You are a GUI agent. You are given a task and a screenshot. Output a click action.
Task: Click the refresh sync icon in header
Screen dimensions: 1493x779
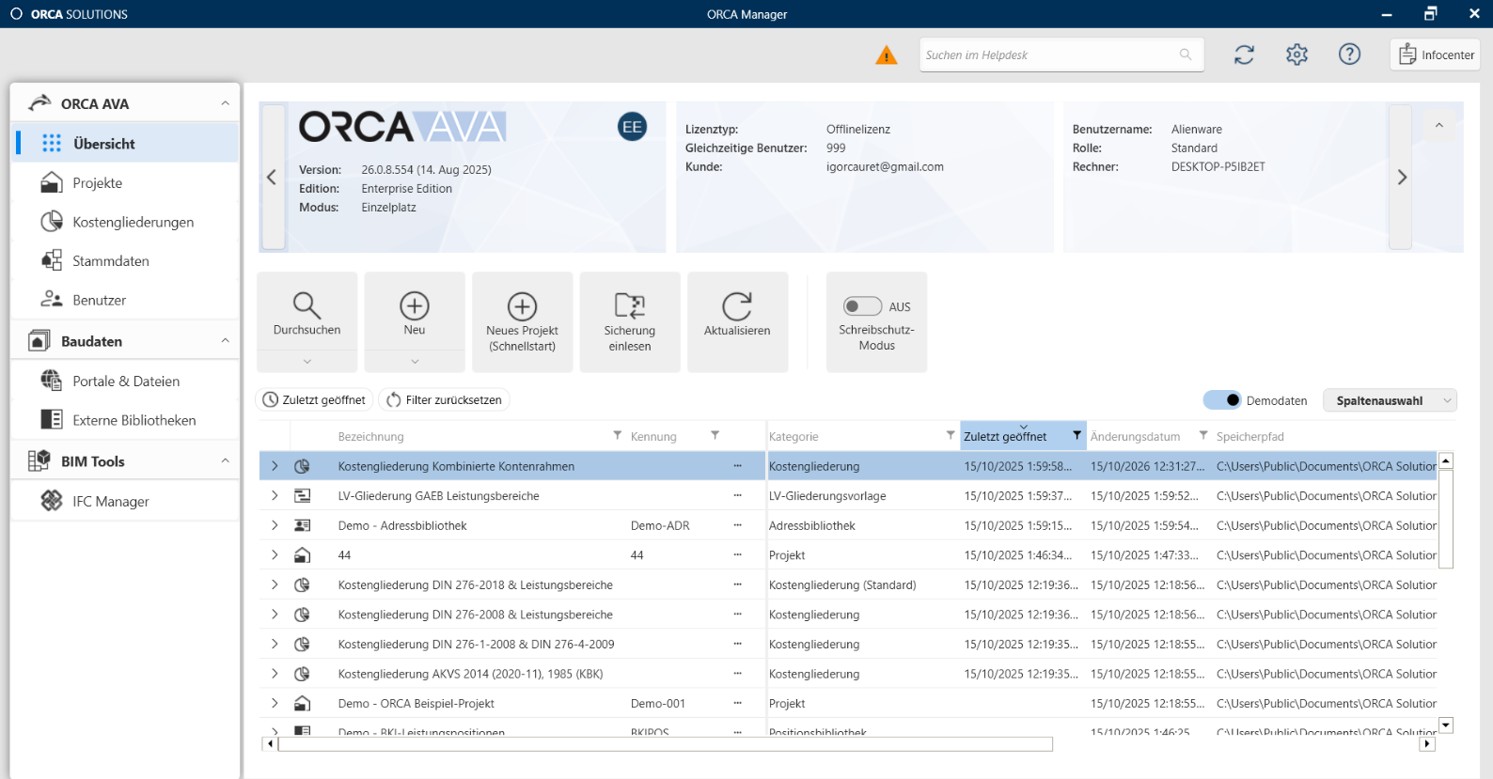1244,55
